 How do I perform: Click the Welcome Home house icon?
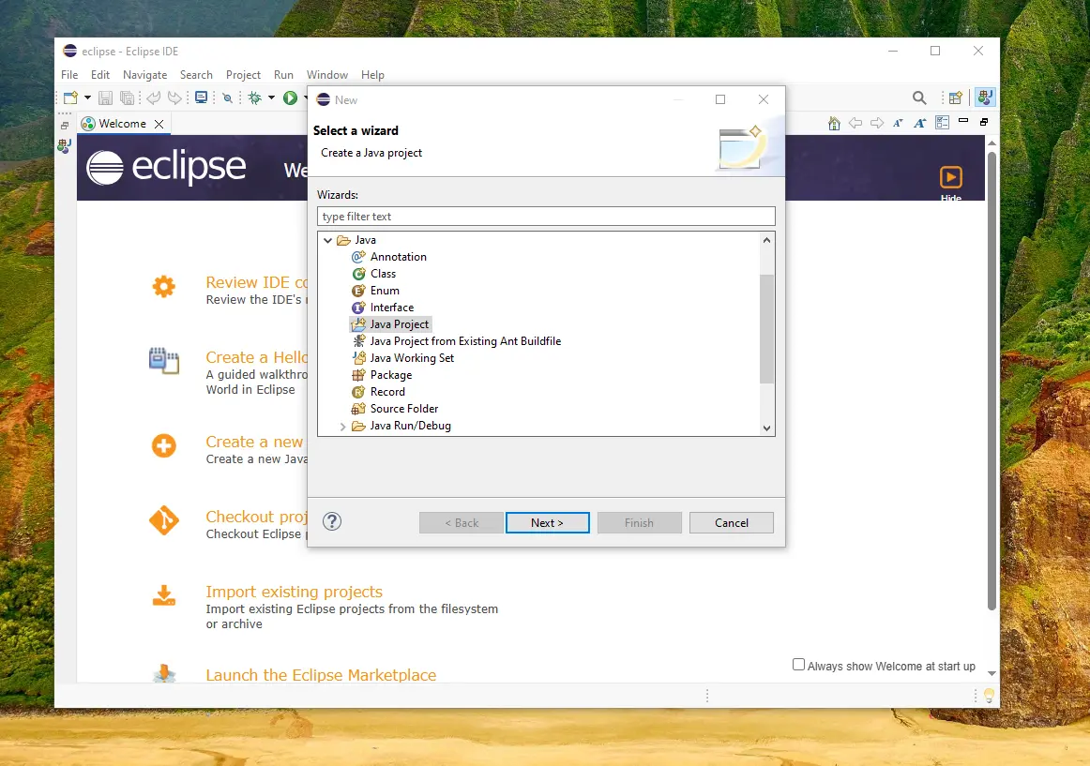834,123
